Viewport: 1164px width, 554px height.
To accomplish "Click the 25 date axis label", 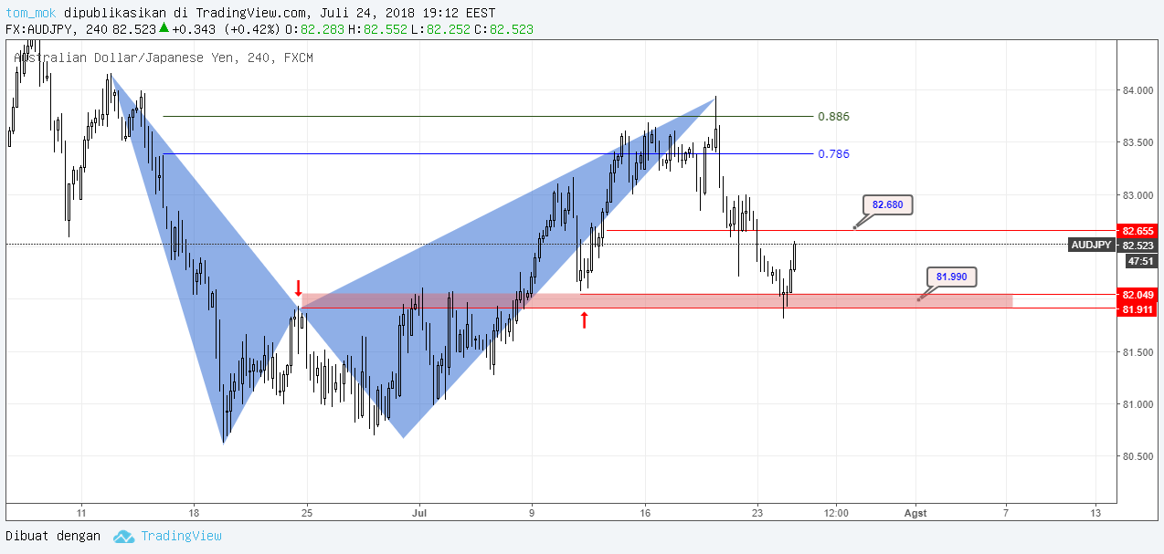I will click(x=306, y=513).
